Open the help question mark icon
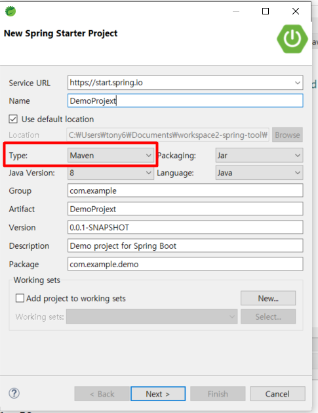The height and width of the screenshot is (413, 318). coord(14,393)
